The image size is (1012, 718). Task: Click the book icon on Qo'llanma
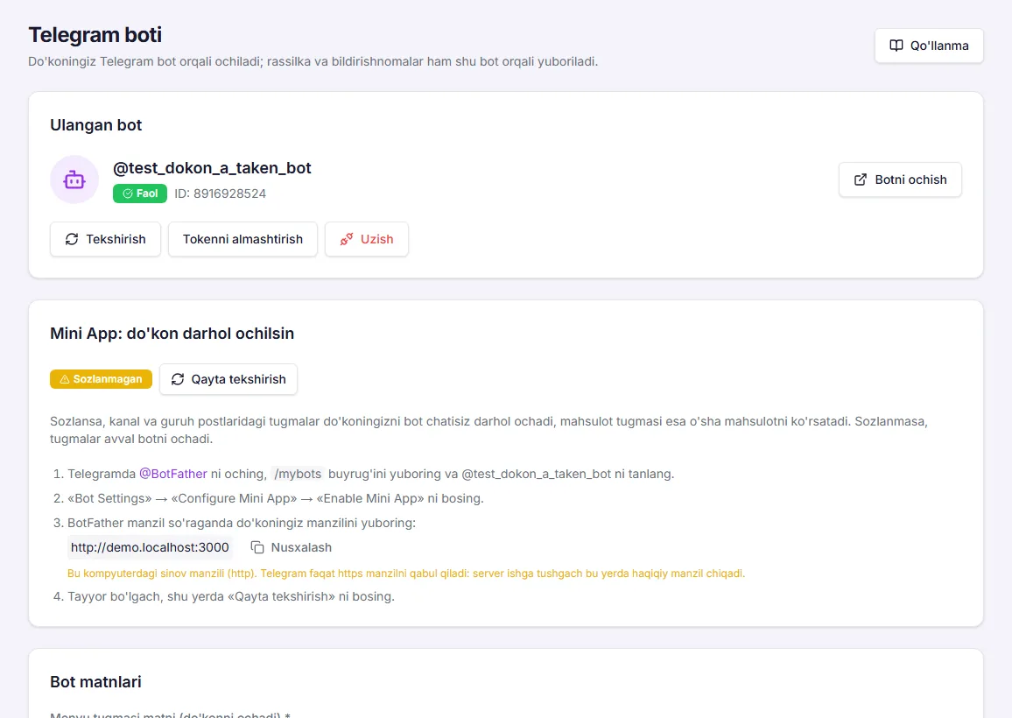(896, 46)
